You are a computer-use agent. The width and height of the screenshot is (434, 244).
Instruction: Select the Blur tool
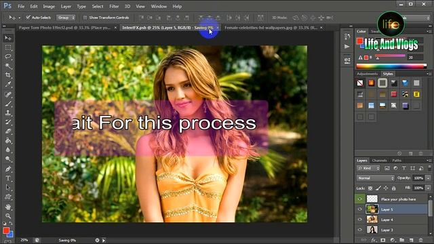click(x=8, y=150)
